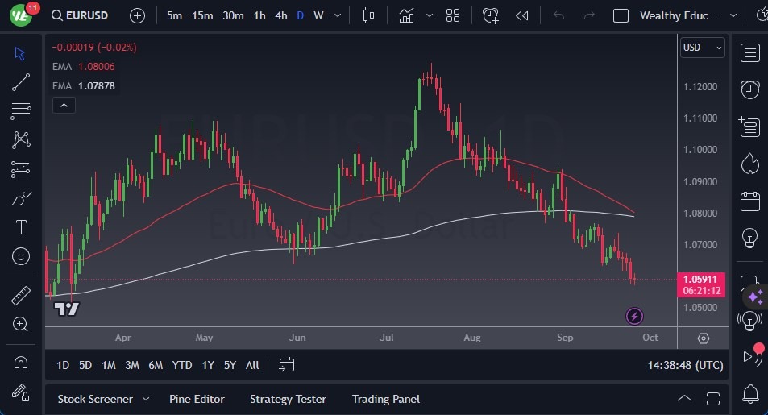Select the Trend Line drawing tool
This screenshot has width=768, height=415.
click(21, 81)
